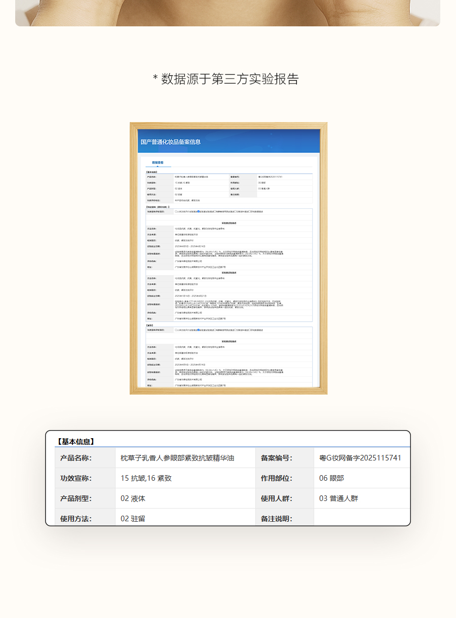
Task: Click the 【基本信息】 heading of enlarged table
Action: click(x=76, y=442)
